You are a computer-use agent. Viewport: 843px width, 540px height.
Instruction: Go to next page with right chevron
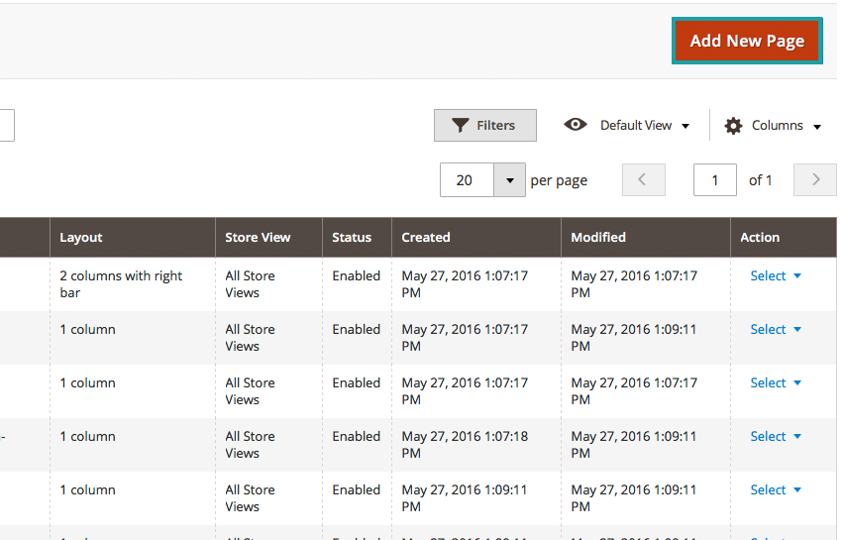click(x=815, y=180)
